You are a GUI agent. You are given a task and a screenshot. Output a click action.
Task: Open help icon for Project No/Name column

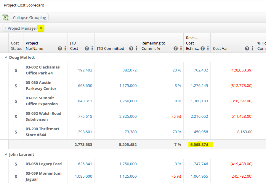[60, 48]
